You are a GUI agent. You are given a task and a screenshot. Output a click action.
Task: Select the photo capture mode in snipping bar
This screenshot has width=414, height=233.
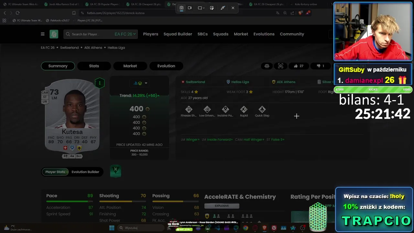coord(181,8)
